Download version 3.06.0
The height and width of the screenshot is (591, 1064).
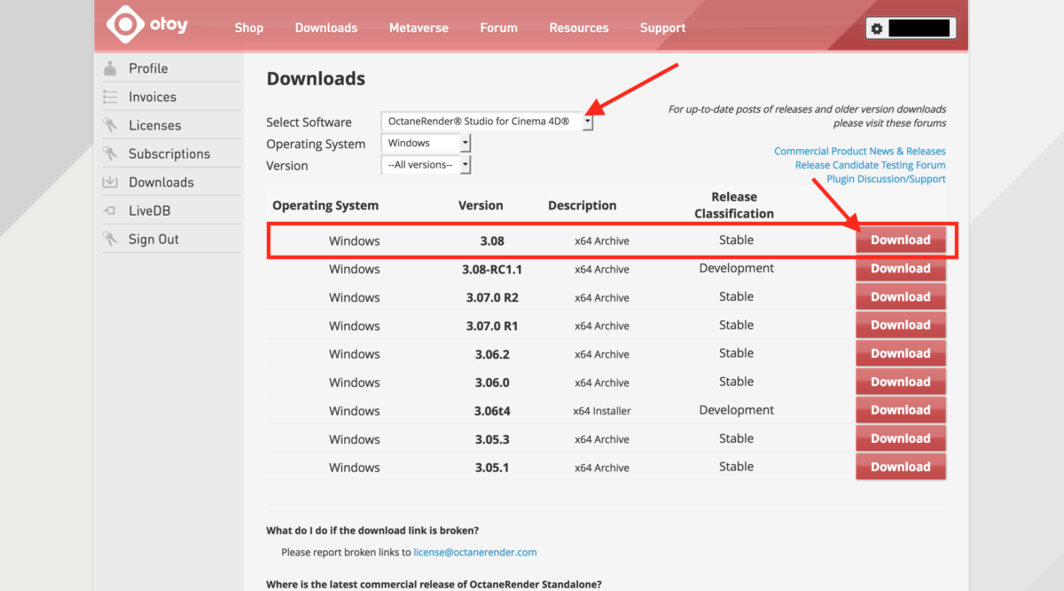tap(901, 382)
